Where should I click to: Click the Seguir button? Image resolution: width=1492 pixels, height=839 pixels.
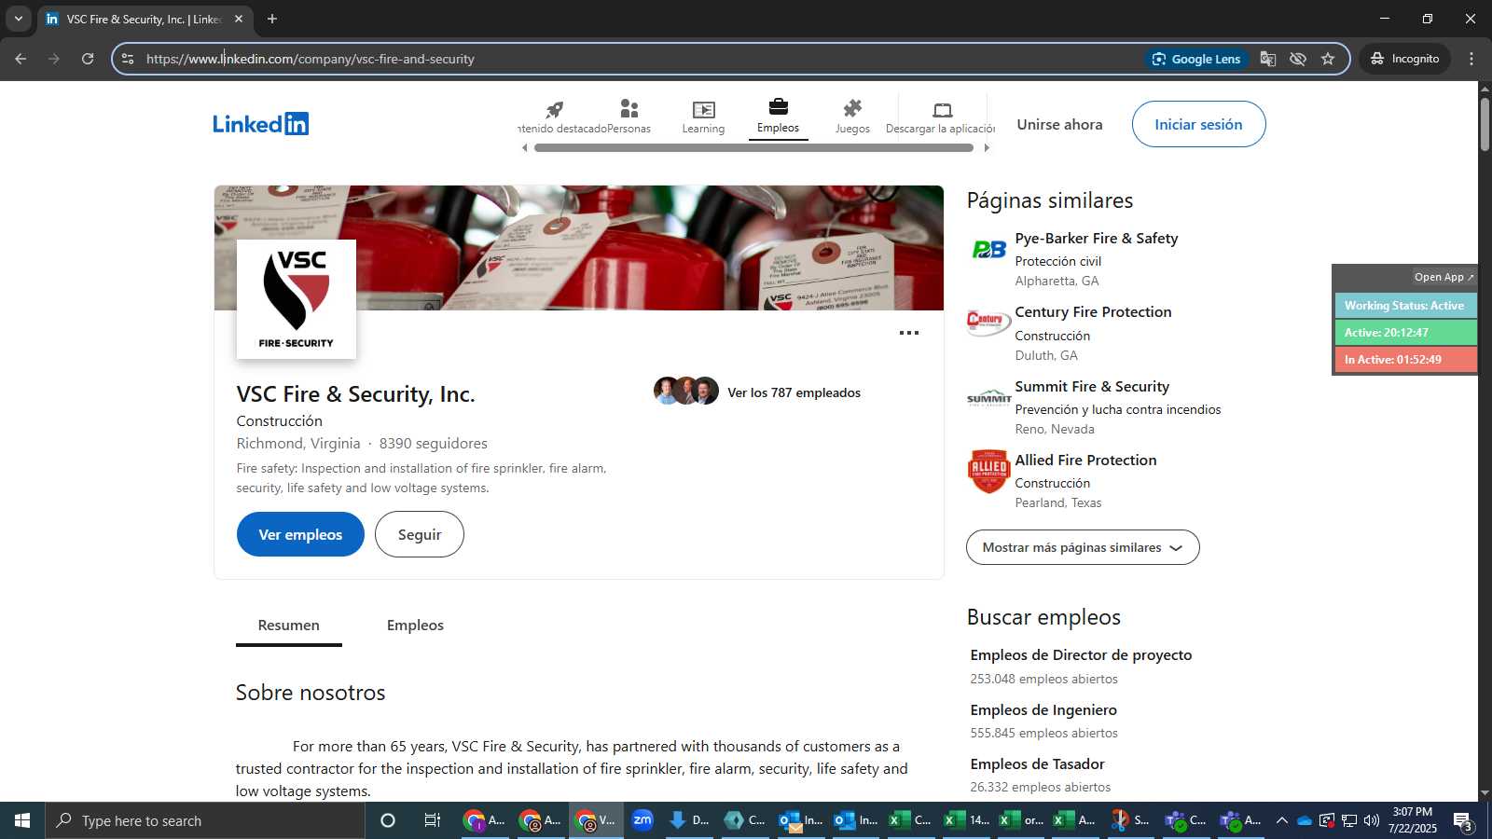420,534
